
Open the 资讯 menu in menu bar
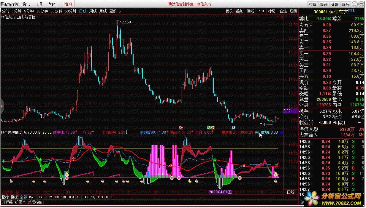point(26,4)
